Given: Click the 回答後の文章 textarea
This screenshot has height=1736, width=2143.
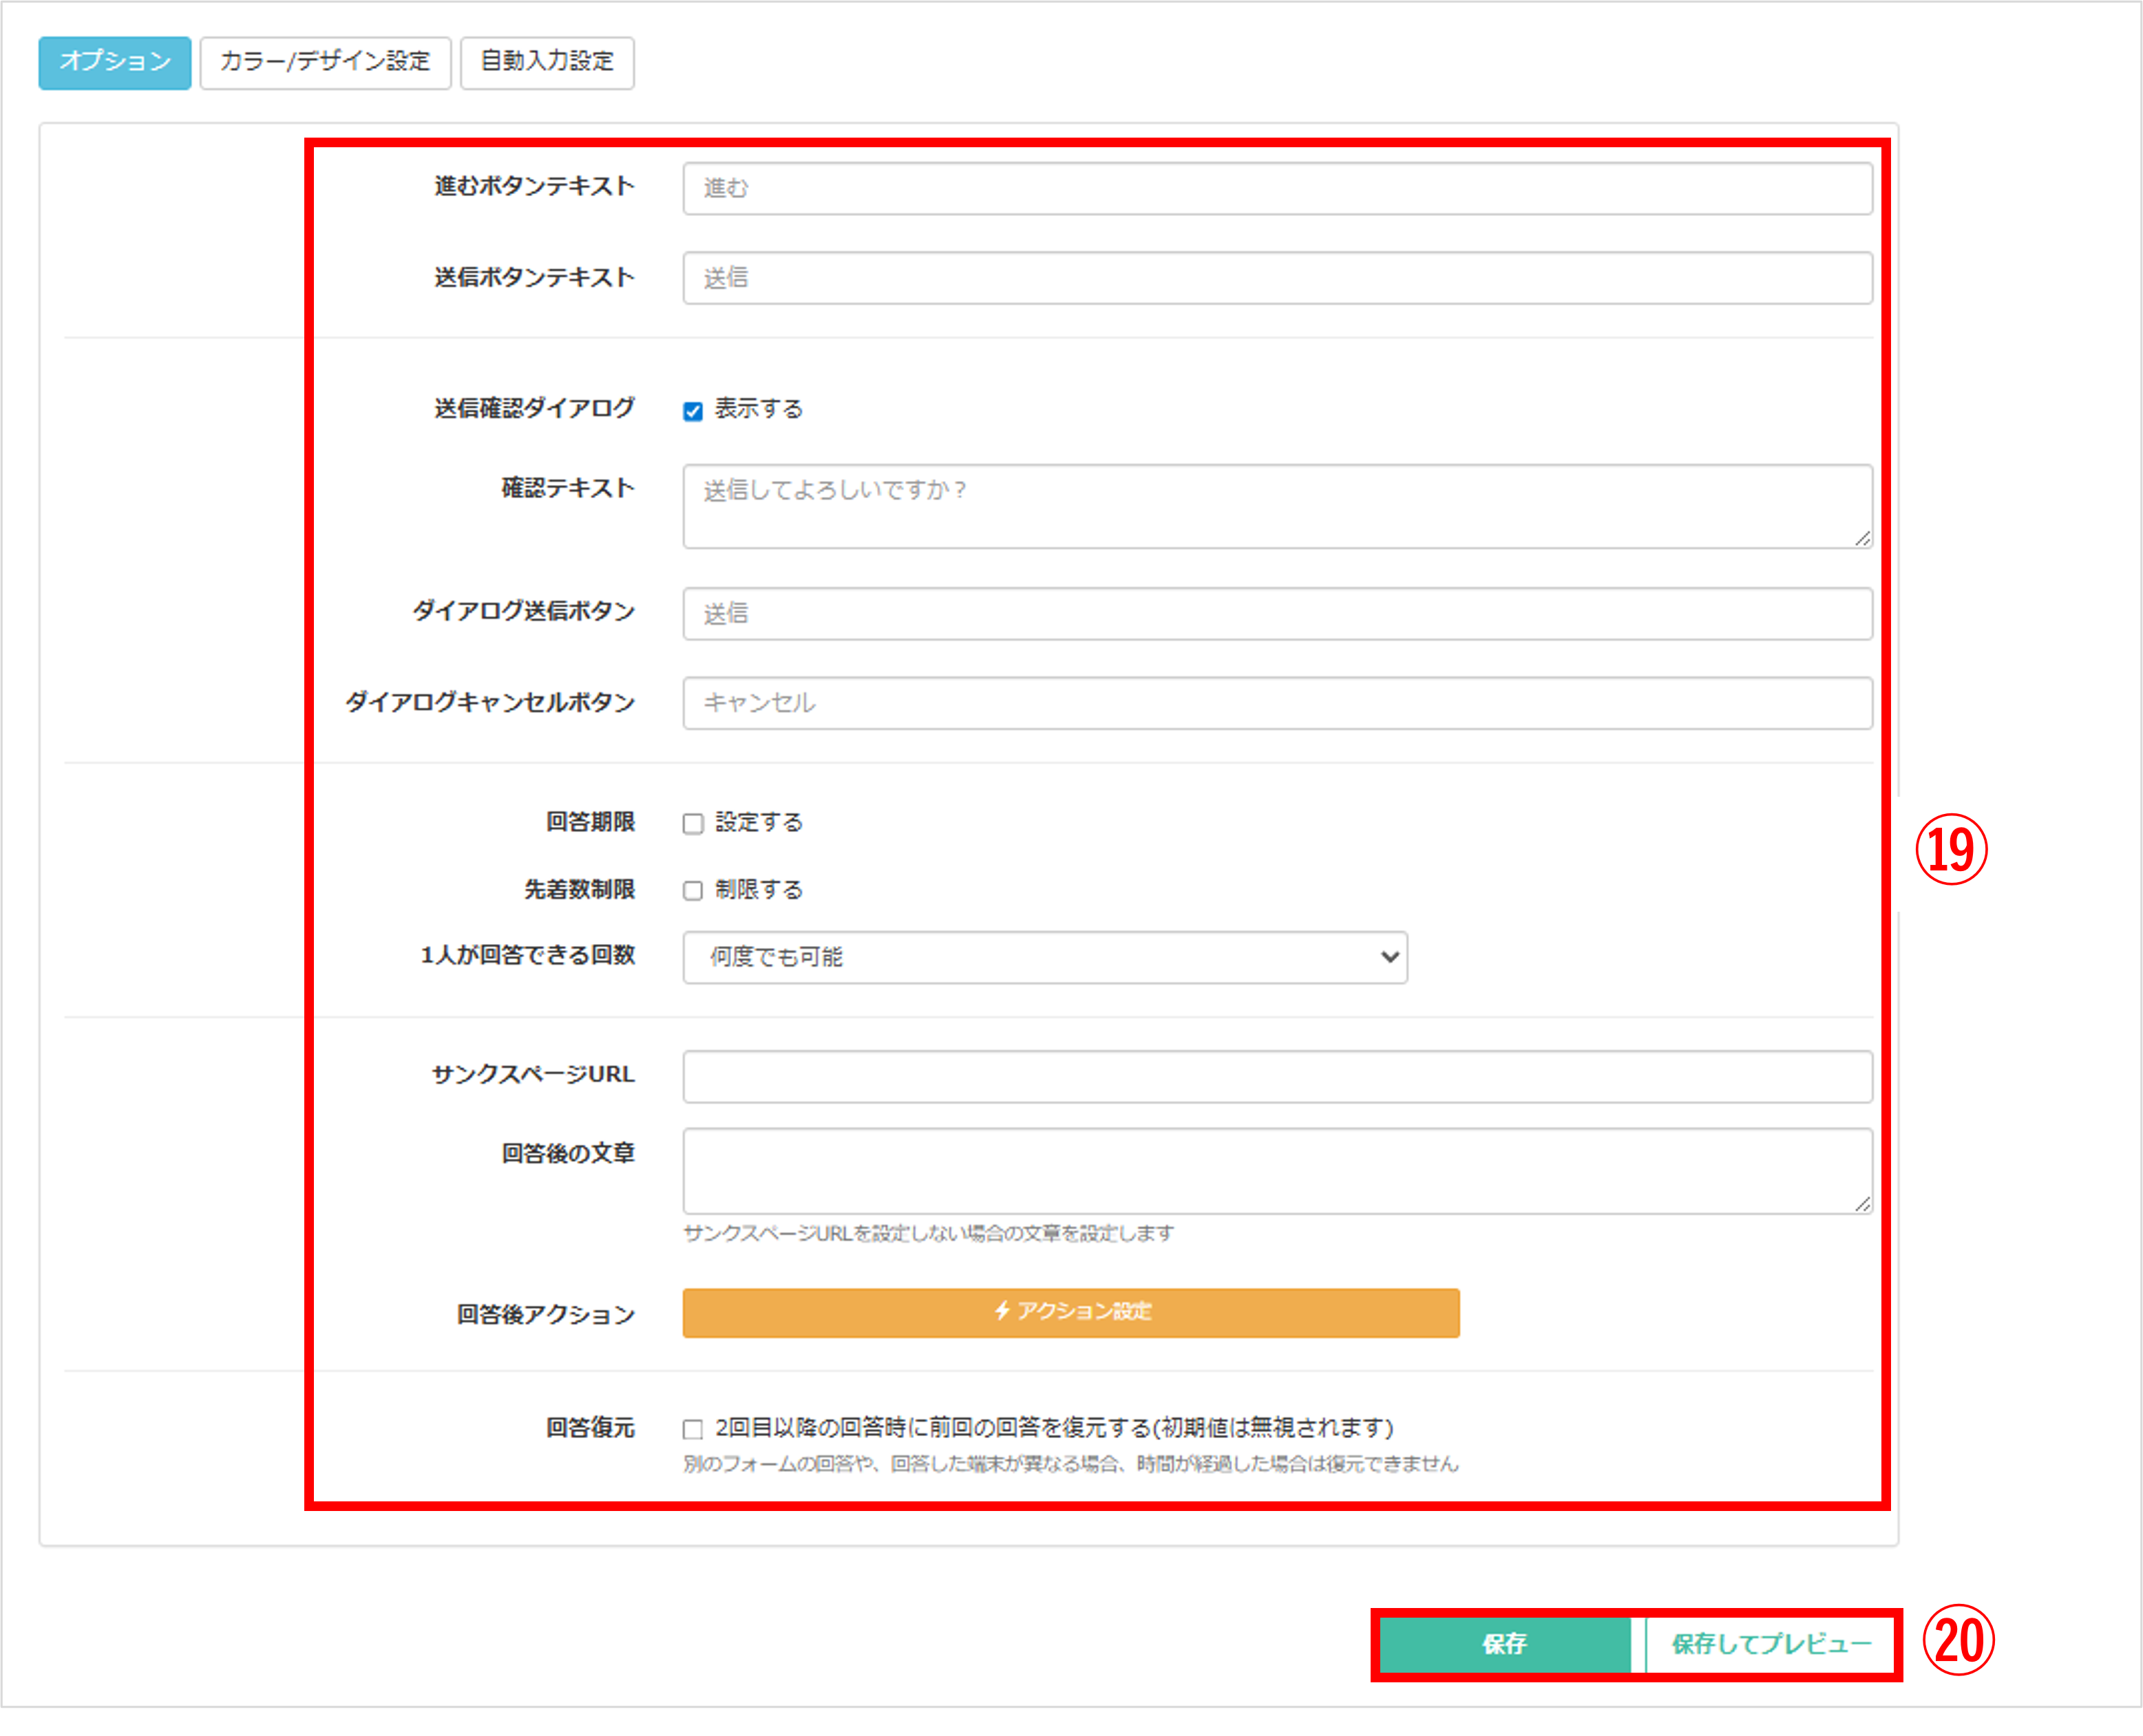Looking at the screenshot, I should (x=1276, y=1171).
